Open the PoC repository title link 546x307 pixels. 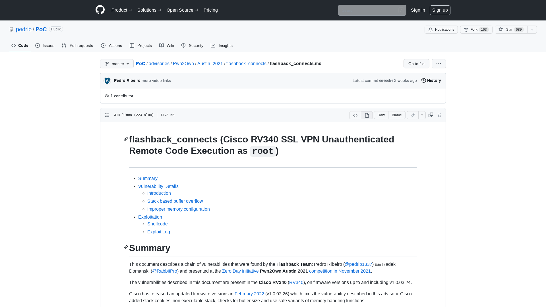click(x=41, y=29)
